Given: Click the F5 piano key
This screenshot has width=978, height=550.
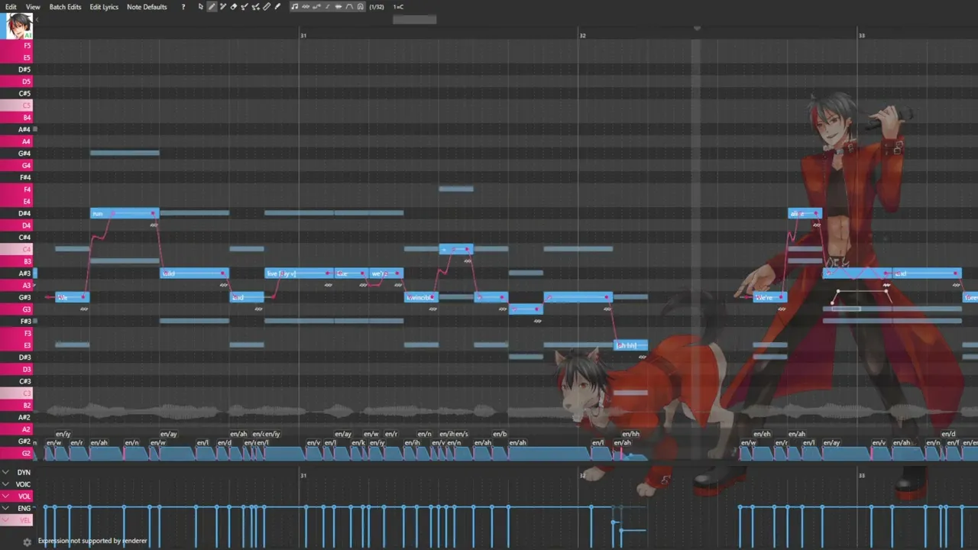Looking at the screenshot, I should coord(16,45).
